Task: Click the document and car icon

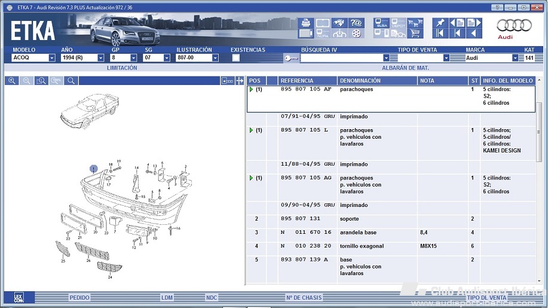Action: (x=398, y=33)
